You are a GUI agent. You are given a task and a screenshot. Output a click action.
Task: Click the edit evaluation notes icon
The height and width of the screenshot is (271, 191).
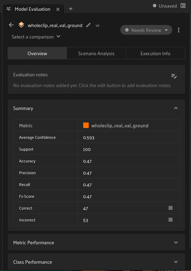174,76
